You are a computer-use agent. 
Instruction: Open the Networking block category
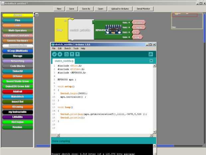(18, 61)
